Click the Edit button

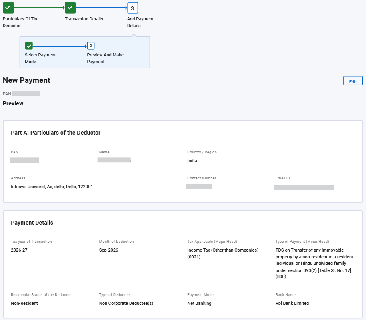(353, 81)
